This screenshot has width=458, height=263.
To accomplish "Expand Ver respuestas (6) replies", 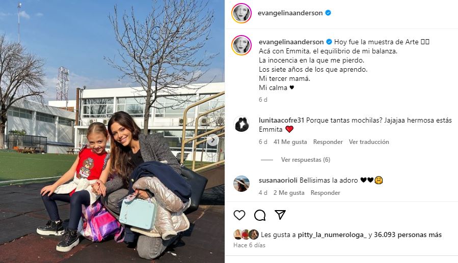I will tap(306, 160).
